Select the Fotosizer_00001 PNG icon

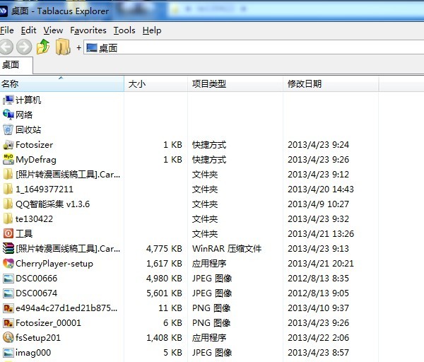tap(8, 323)
